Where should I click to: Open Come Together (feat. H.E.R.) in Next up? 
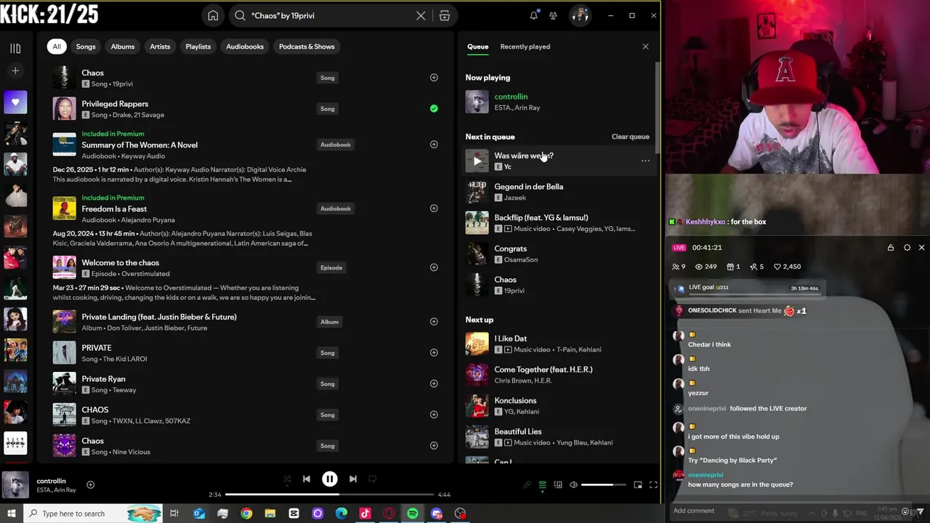point(557,375)
